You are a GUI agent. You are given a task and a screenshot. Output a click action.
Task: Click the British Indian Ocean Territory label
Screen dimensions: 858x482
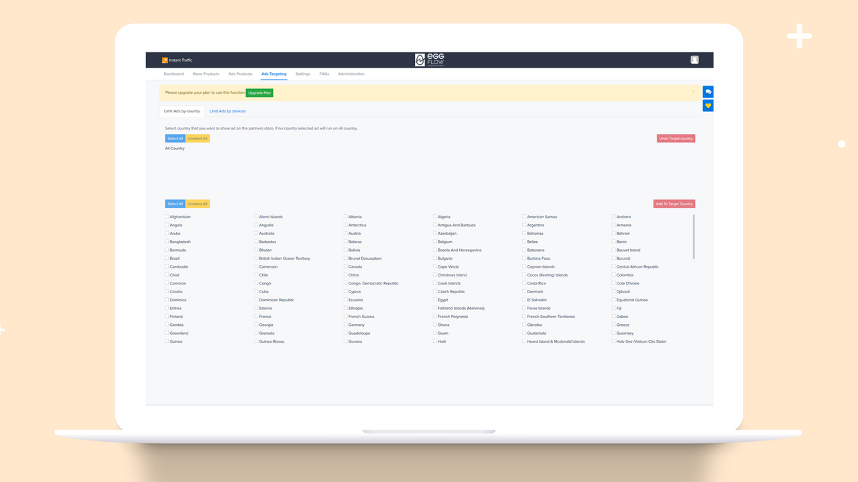(284, 258)
